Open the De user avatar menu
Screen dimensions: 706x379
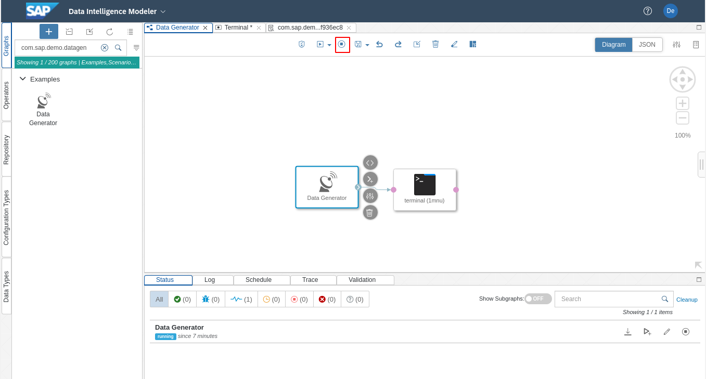tap(671, 11)
